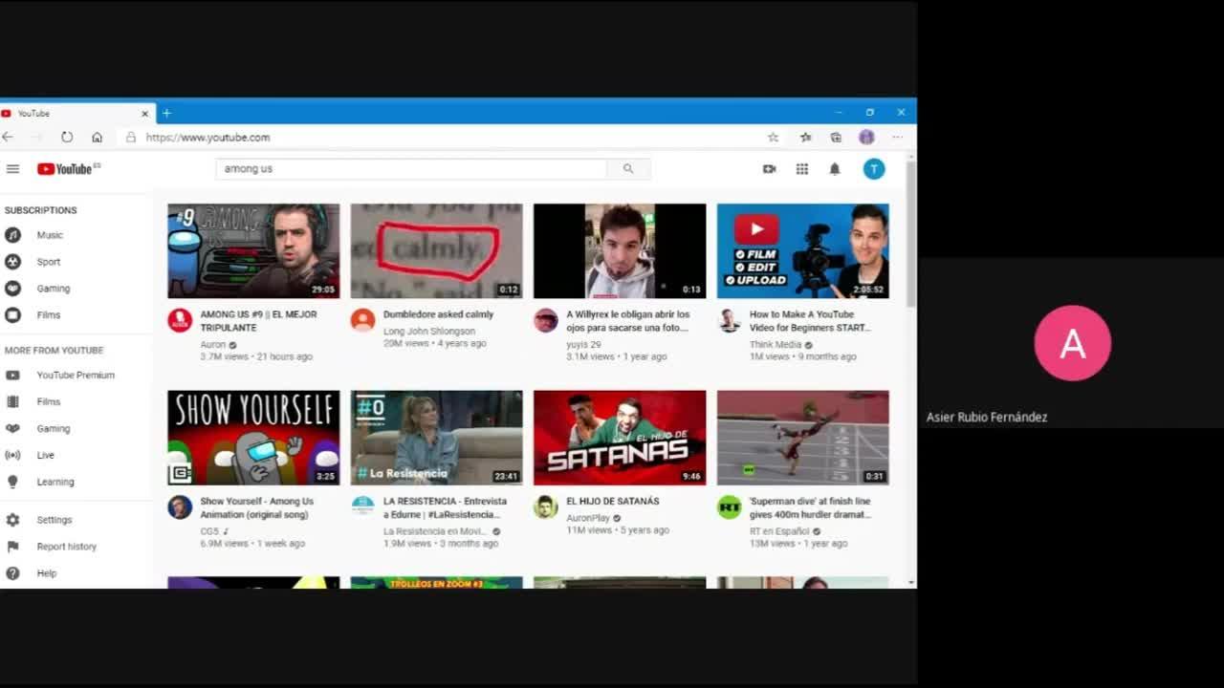The width and height of the screenshot is (1224, 688).
Task: Click the search magnifier button
Action: (x=628, y=169)
